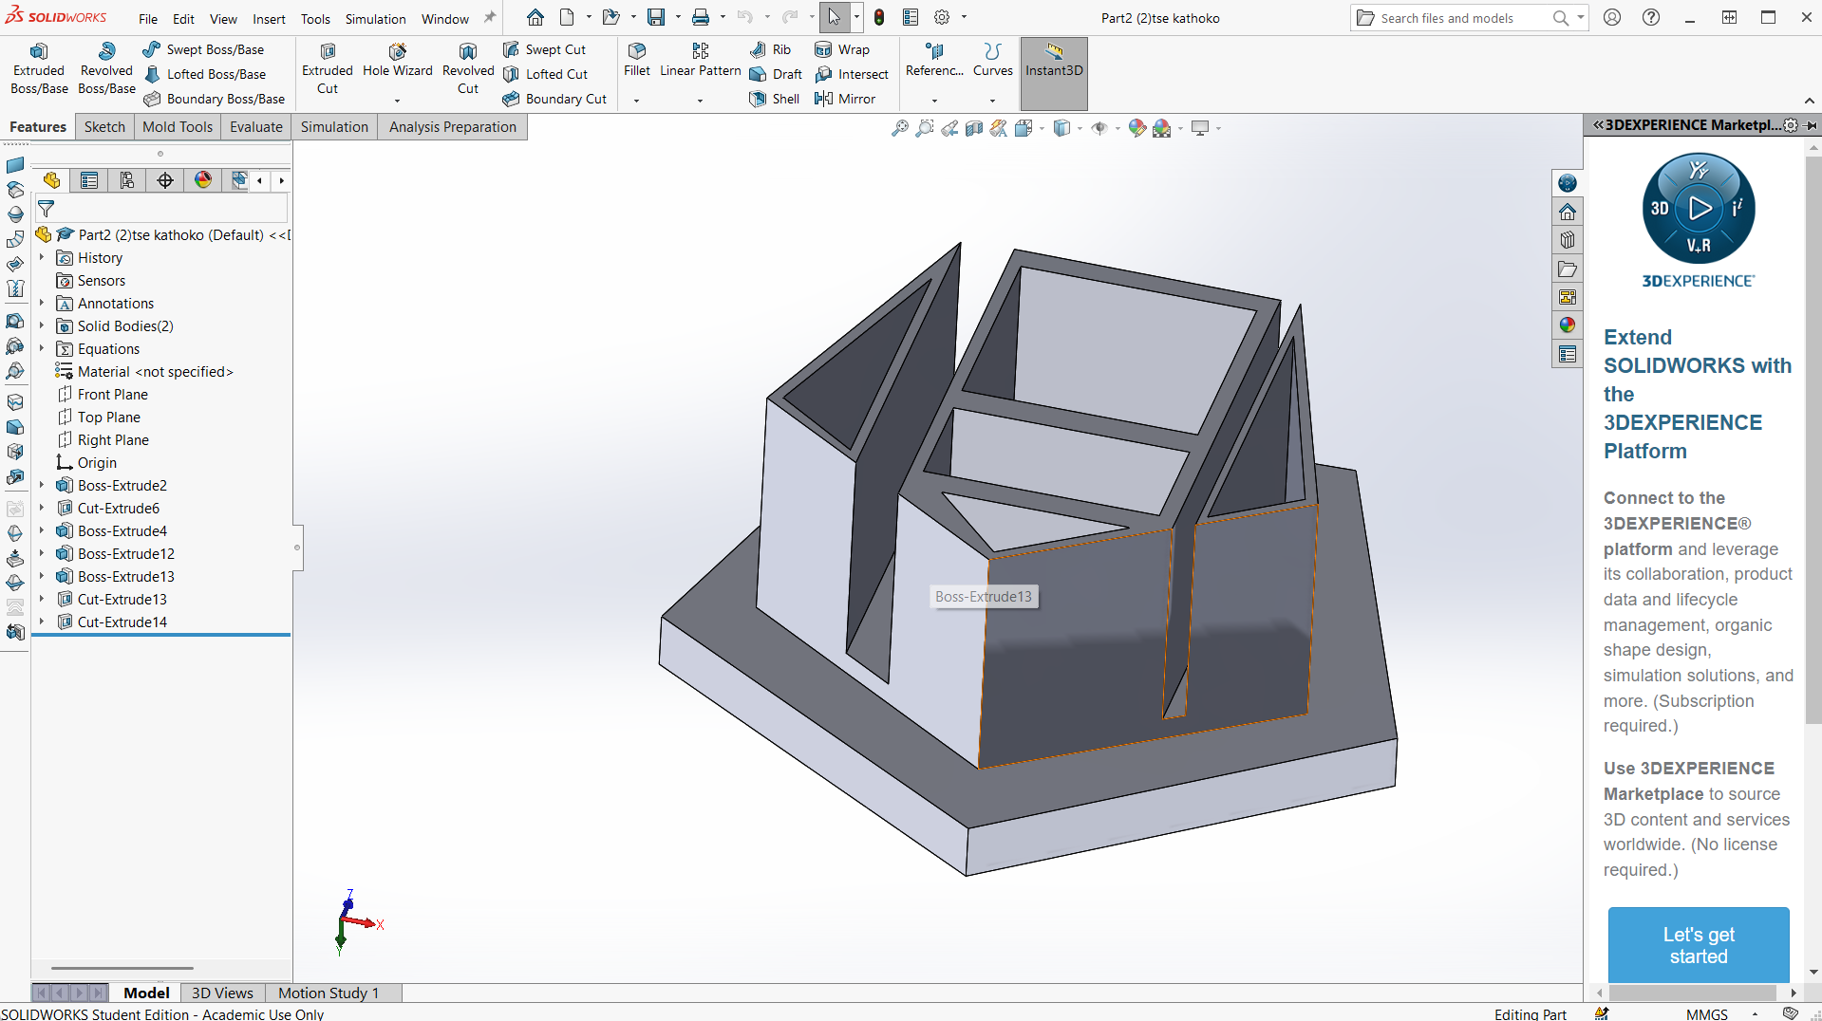This screenshot has height=1021, width=1822.
Task: Open the DimXpertManager tab icon
Action: [x=165, y=180]
